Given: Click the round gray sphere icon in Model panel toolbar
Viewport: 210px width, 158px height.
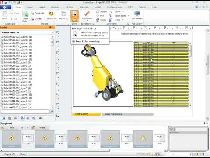Looking at the screenshot, I should point(40,118).
